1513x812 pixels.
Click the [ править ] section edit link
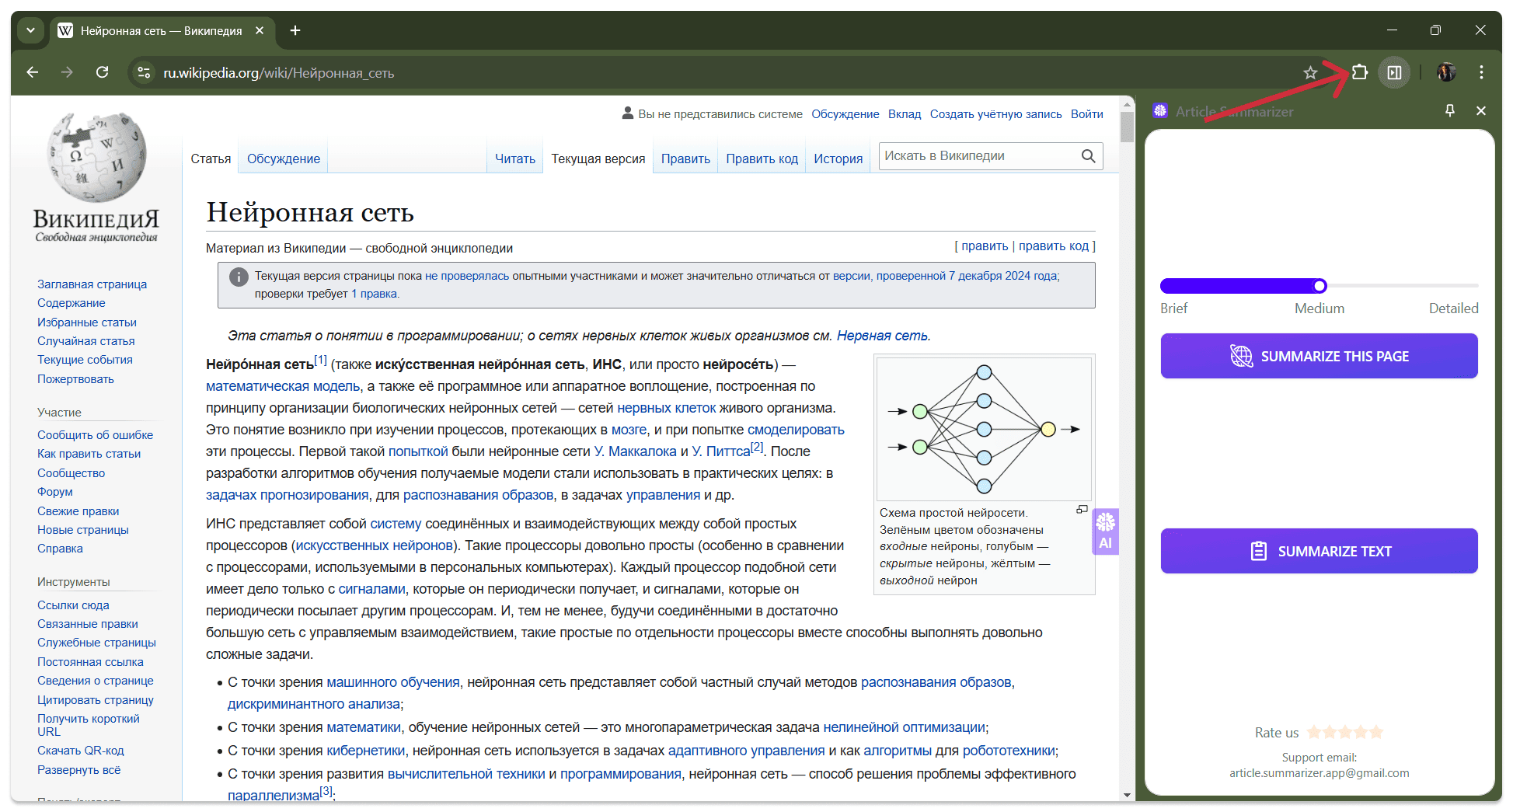click(x=985, y=246)
